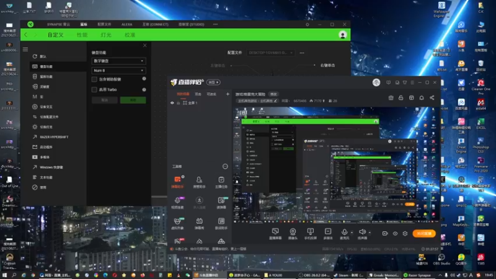Open Razer account profile avatar
The height and width of the screenshot is (279, 496).
(x=343, y=35)
